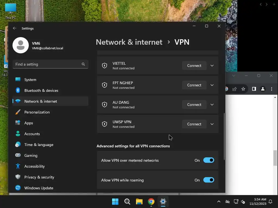278x208 pixels.
Task: Open the Chrome profile icon
Action: point(263,89)
